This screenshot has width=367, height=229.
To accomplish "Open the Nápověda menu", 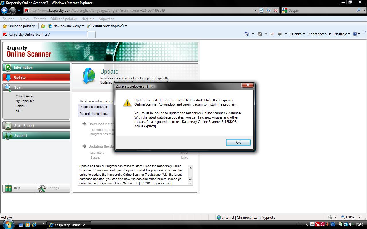I will [x=106, y=19].
